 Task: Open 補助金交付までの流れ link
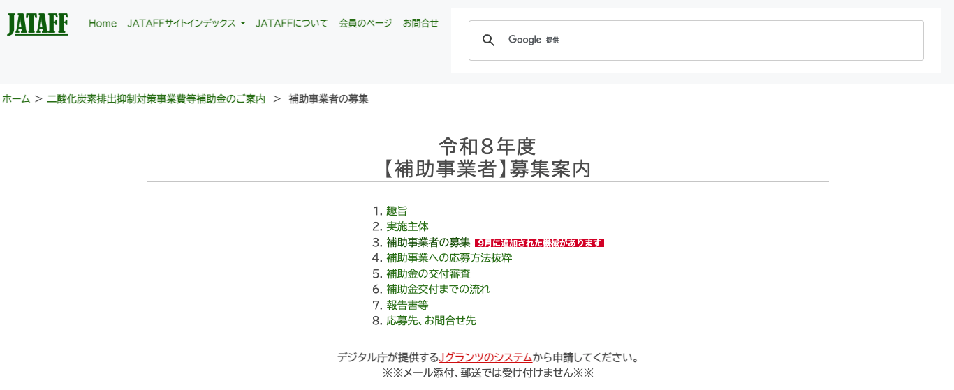click(439, 289)
